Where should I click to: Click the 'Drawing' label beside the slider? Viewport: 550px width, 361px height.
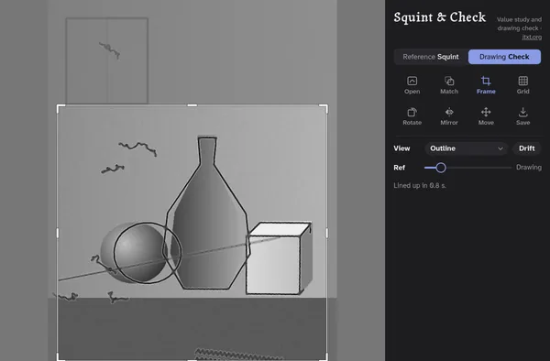pyautogui.click(x=529, y=168)
